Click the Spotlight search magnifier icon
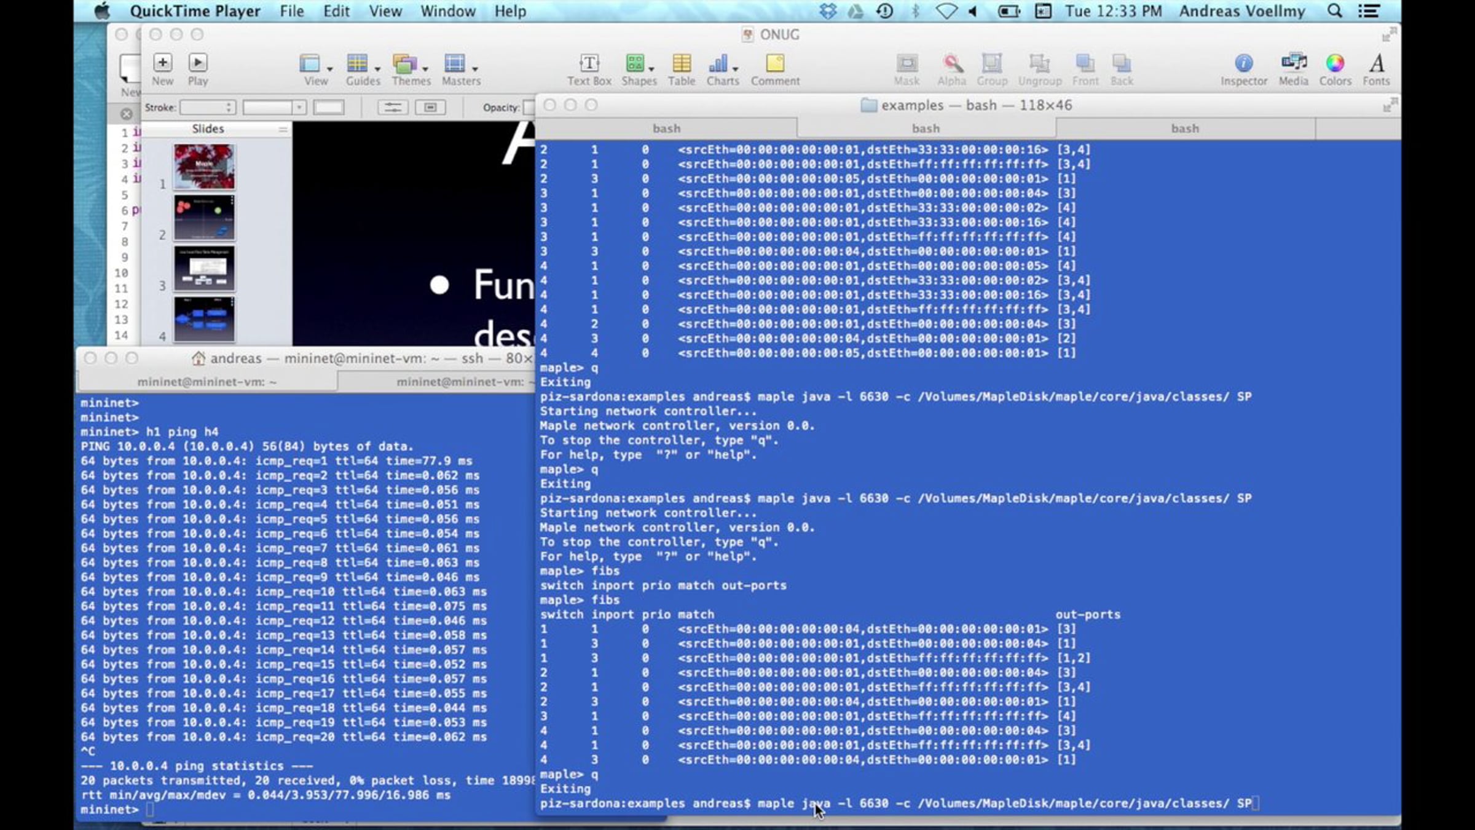This screenshot has height=830, width=1475. [1334, 11]
